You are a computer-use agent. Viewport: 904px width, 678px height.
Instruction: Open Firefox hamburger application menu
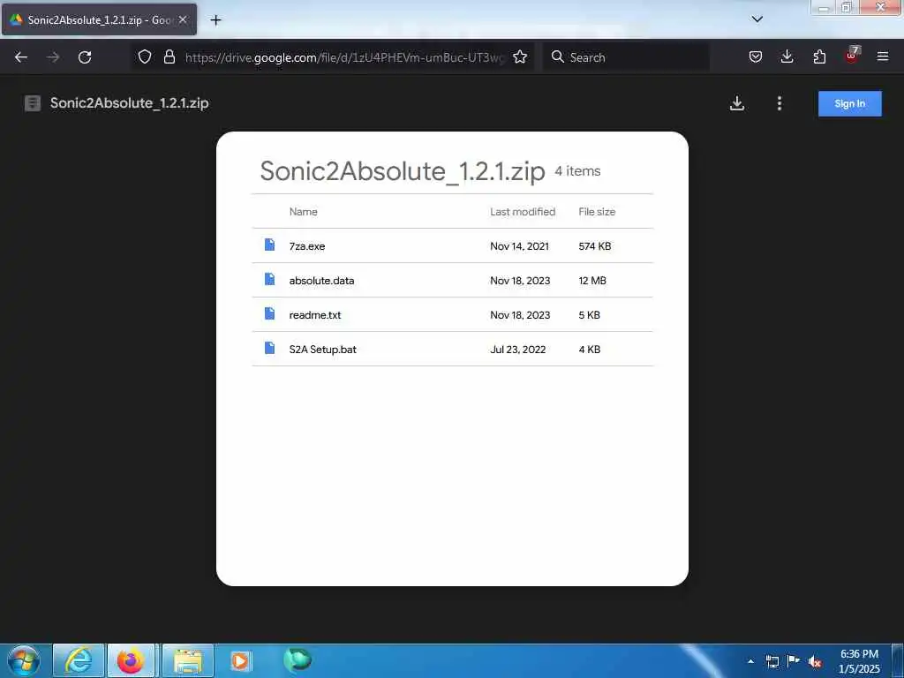coord(883,56)
